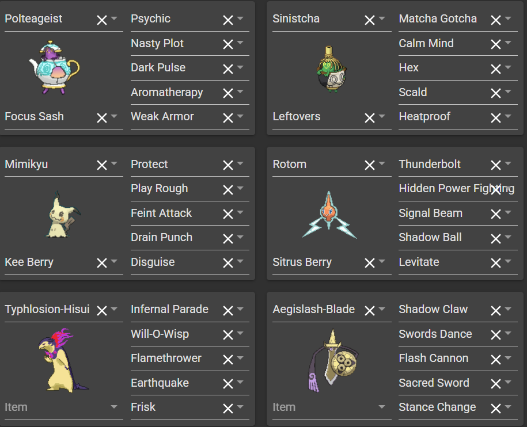The width and height of the screenshot is (527, 427).
Task: Select the Polteageist teapot sprite
Action: 54,68
